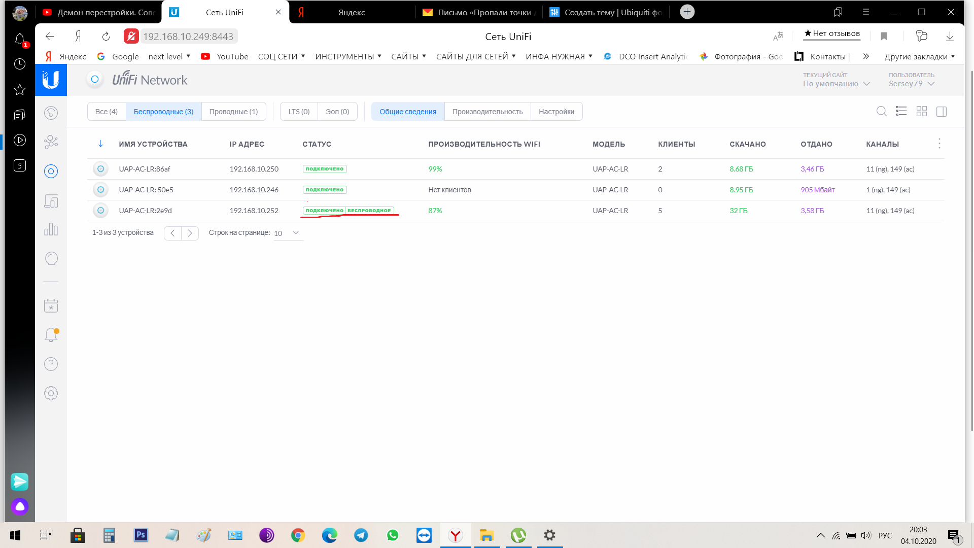
Task: Click the address bar URL field
Action: (188, 36)
